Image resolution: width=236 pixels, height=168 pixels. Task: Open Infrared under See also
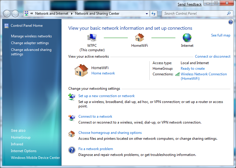pyautogui.click(x=17, y=144)
